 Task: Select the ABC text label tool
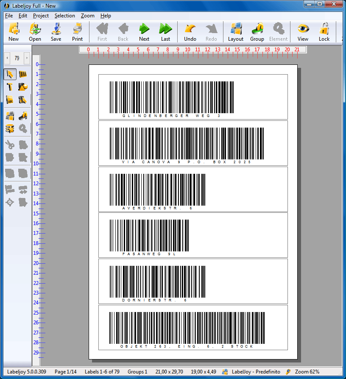click(10, 100)
